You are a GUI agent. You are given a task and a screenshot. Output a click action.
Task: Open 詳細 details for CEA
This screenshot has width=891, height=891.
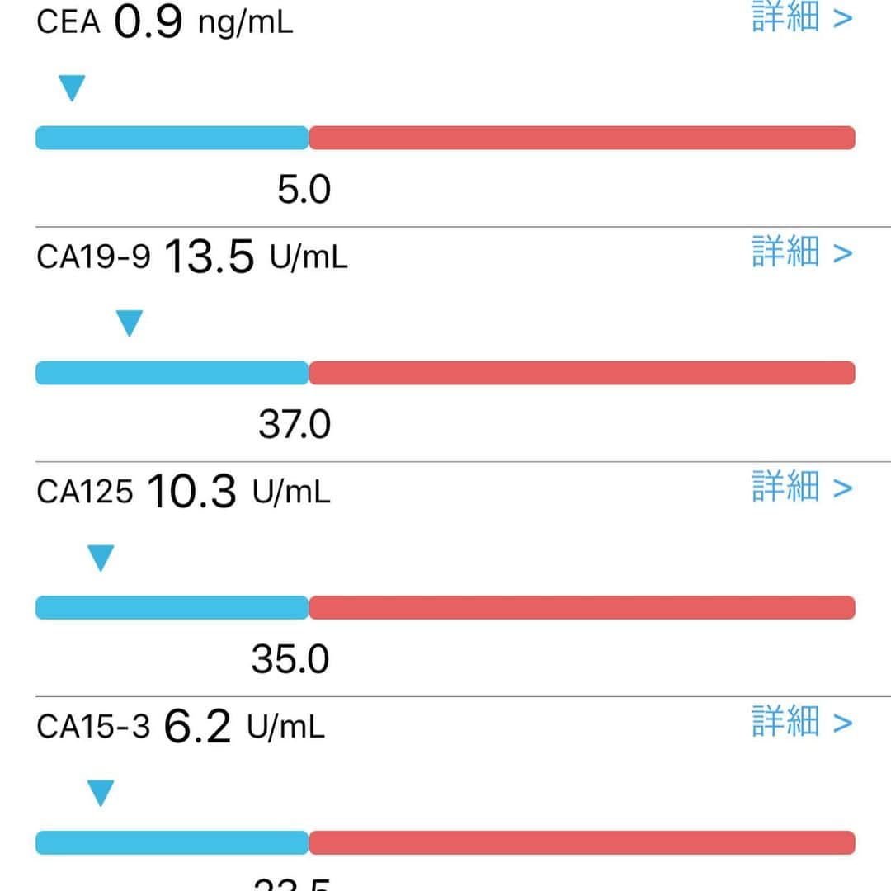(x=802, y=16)
